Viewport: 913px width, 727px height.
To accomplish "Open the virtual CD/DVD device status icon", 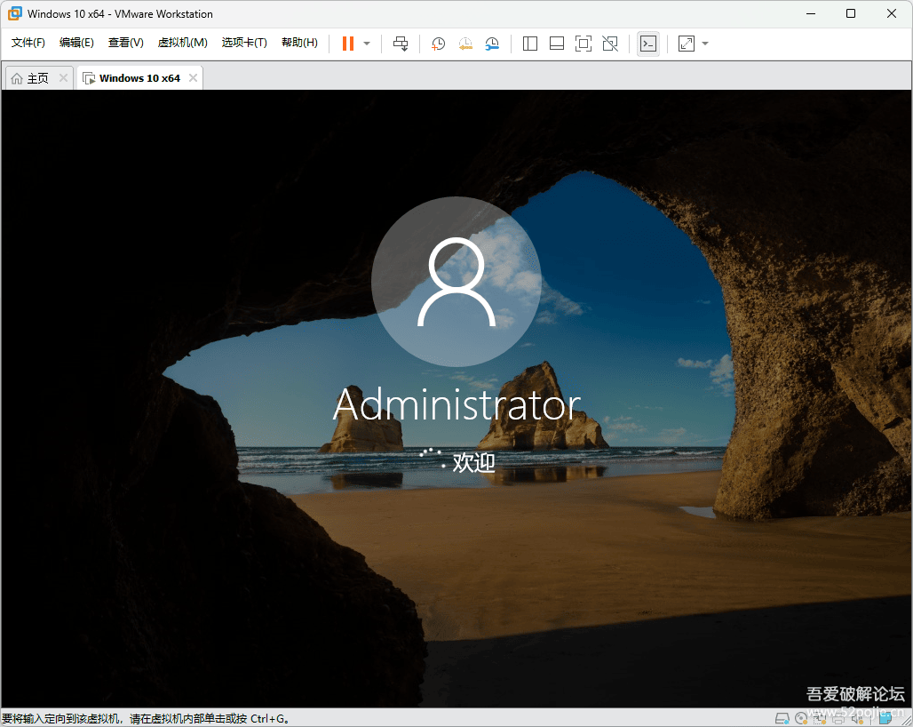I will [801, 718].
